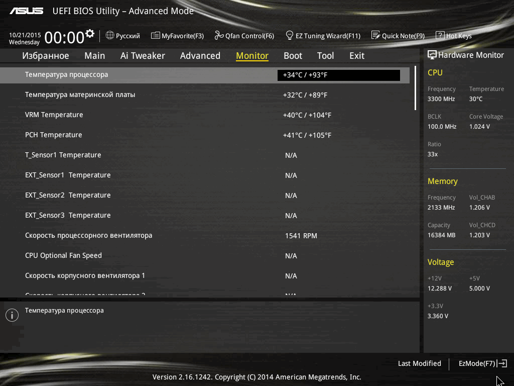Click N/A value of CPU Optional Fan Speed
This screenshot has width=514, height=386.
(291, 256)
